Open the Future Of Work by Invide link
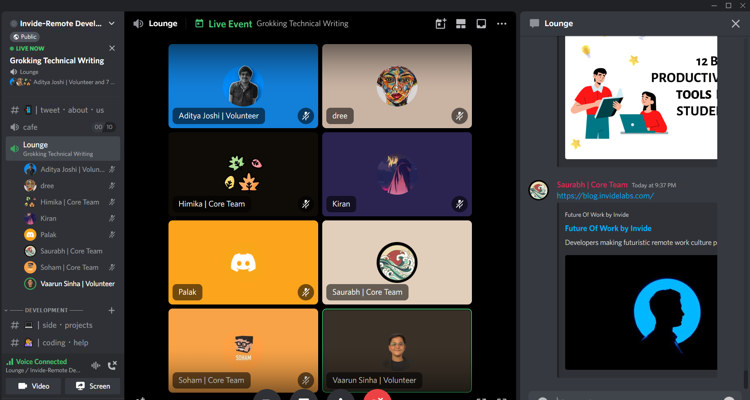Screen dimensions: 750x400 point(608,229)
